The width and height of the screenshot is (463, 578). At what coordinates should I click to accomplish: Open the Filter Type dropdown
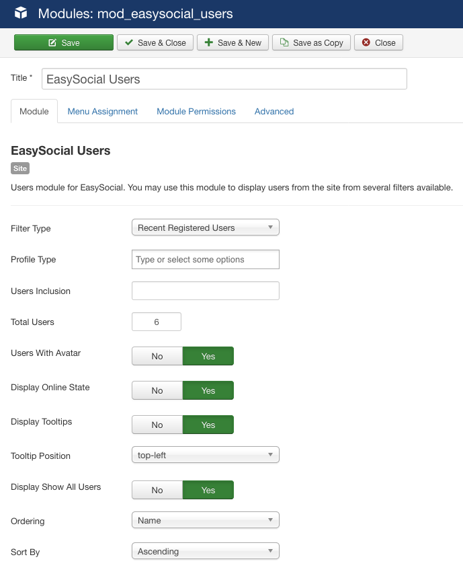[206, 227]
